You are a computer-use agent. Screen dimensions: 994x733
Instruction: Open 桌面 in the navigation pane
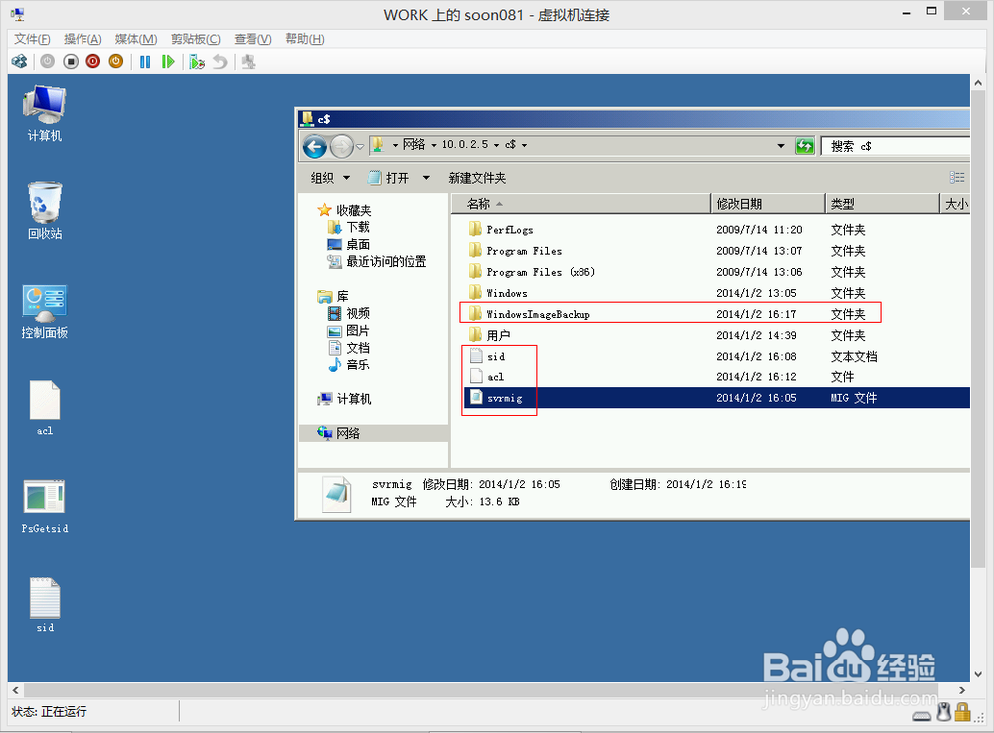[349, 244]
